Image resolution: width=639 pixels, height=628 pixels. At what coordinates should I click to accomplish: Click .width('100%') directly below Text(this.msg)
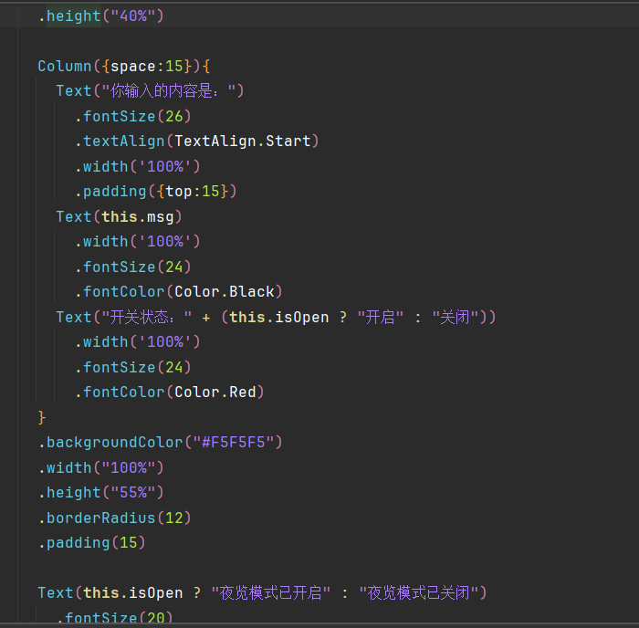(138, 242)
